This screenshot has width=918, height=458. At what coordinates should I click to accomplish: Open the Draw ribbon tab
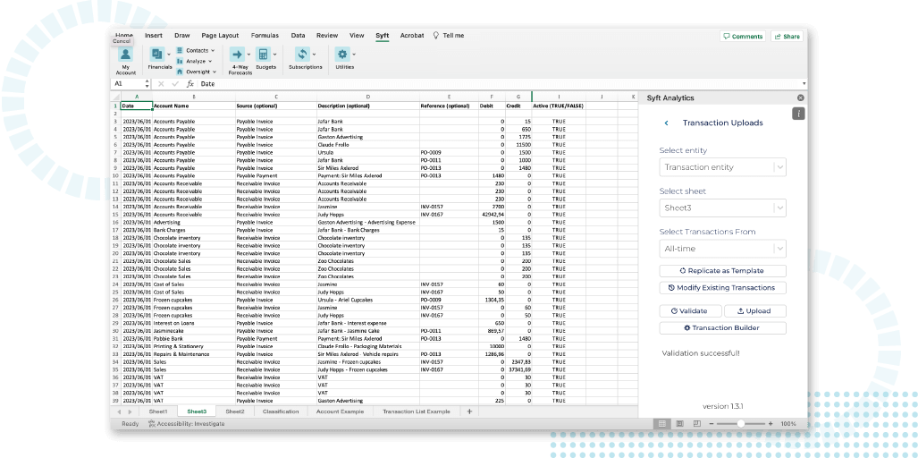pyautogui.click(x=182, y=35)
